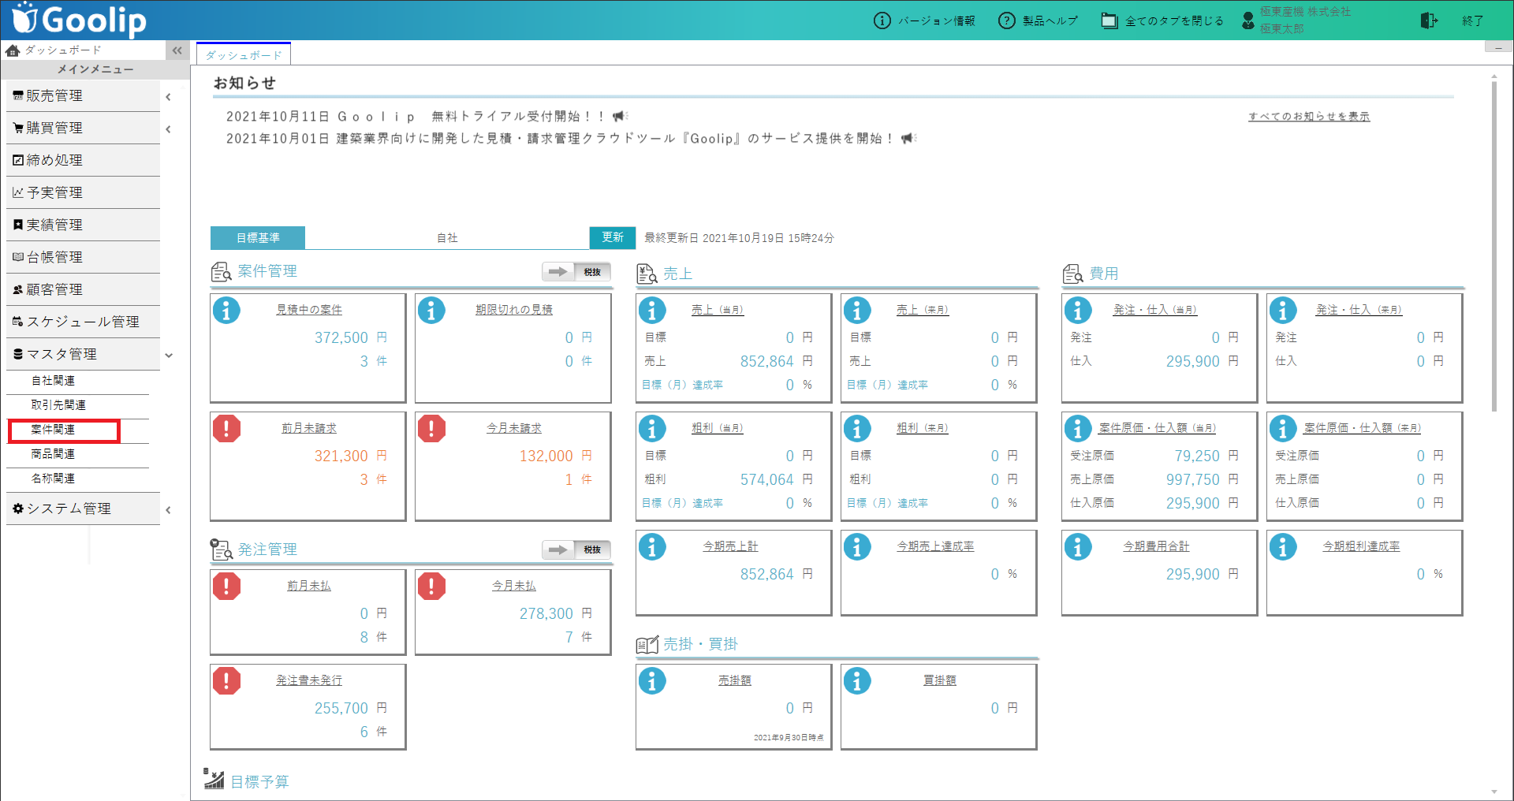Open すべてのお知らせを表示 link

(x=1309, y=117)
